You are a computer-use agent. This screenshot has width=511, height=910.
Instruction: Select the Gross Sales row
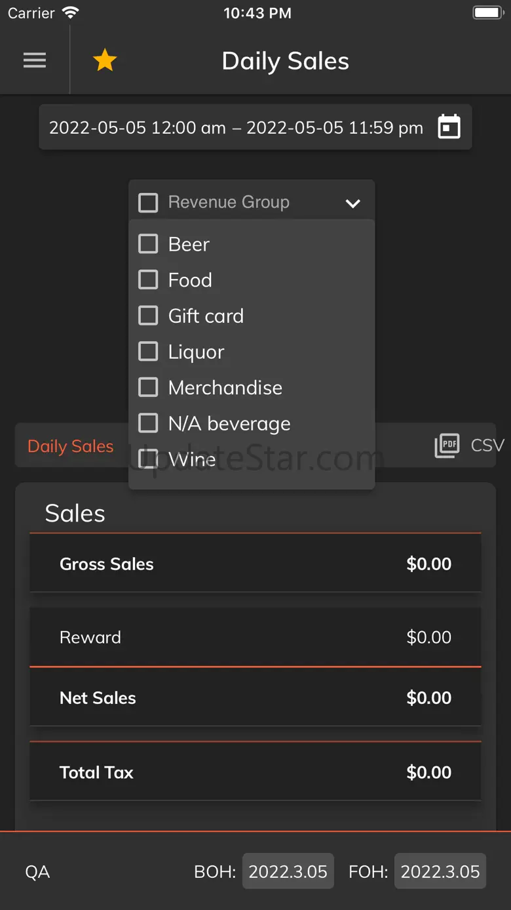[x=255, y=564]
